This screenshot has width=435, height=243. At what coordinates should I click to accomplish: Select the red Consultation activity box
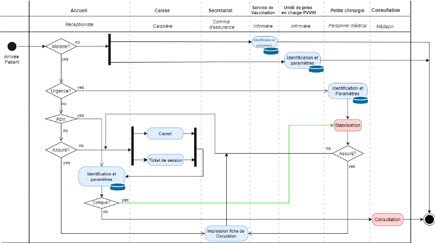pyautogui.click(x=388, y=220)
